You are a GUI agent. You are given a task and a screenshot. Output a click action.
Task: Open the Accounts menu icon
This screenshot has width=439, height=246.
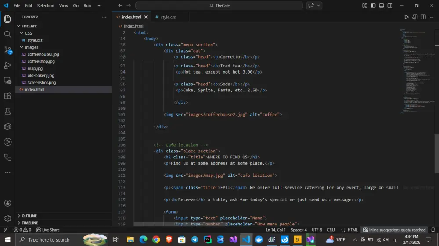(x=7, y=203)
